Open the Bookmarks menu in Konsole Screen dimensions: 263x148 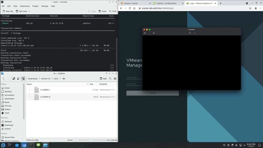[x=25, y=6]
